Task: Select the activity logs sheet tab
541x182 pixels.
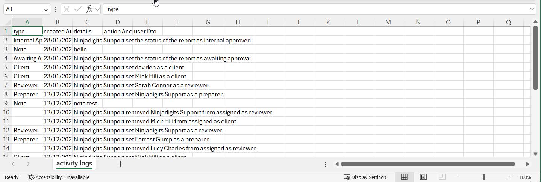Action: [x=74, y=164]
